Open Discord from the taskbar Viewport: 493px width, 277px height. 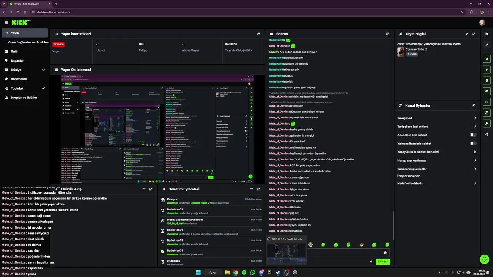[261, 272]
